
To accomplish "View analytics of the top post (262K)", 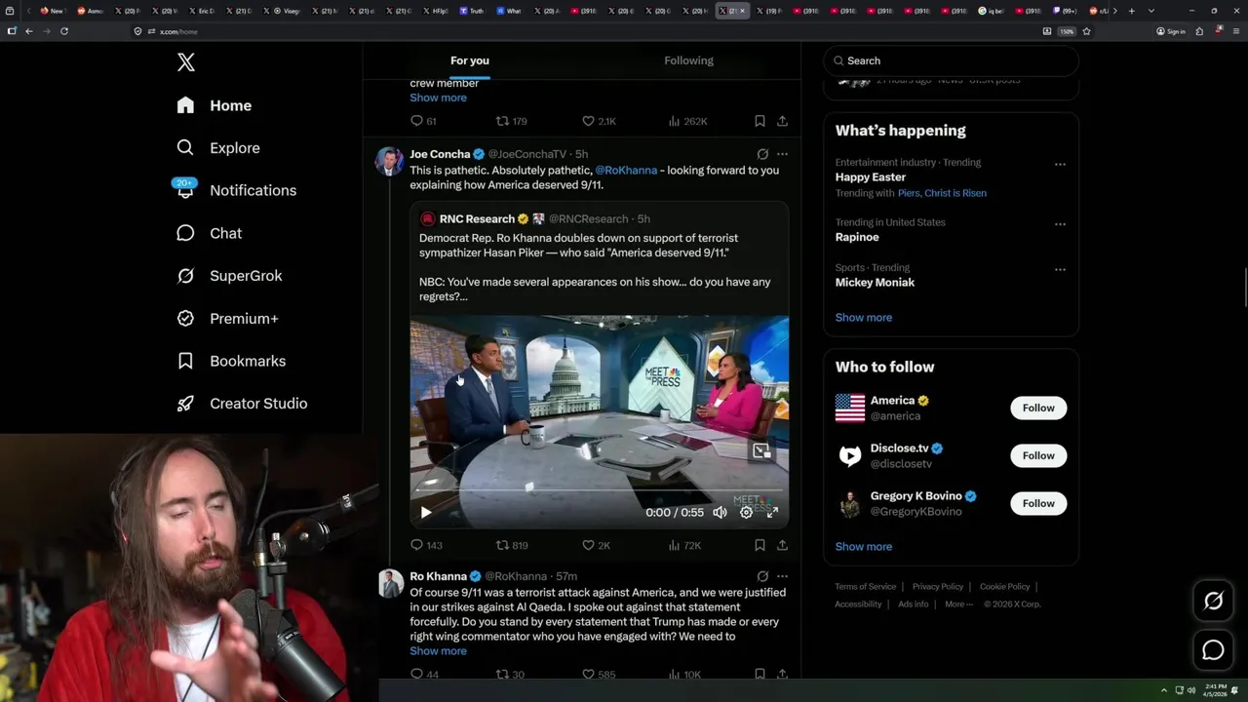I will coord(688,121).
